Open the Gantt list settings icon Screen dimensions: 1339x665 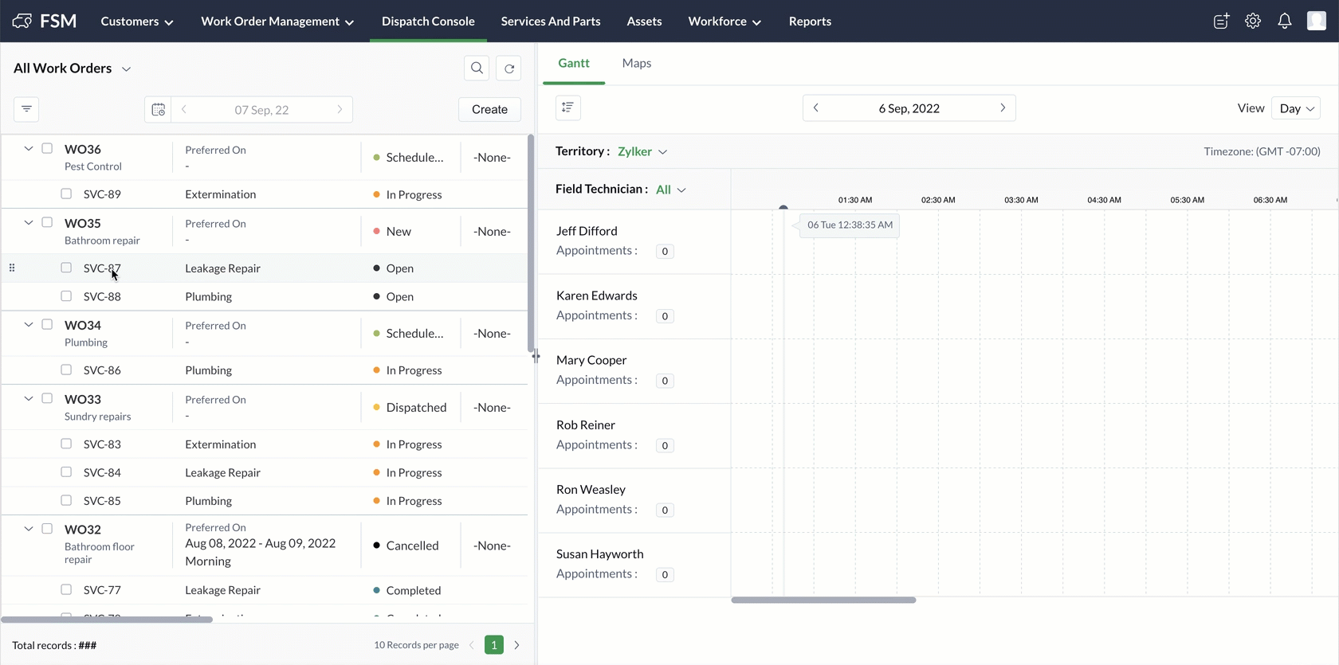pos(567,108)
